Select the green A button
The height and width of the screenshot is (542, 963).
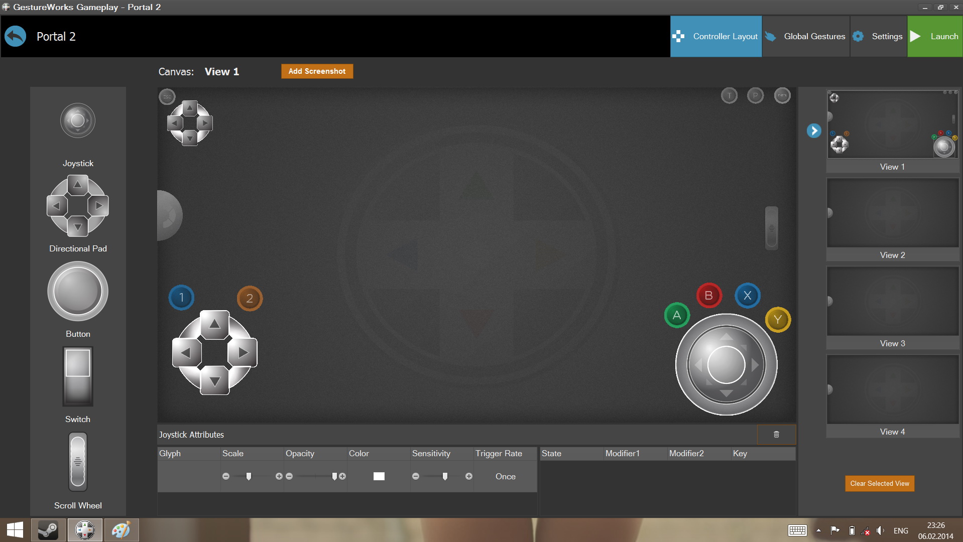(677, 315)
